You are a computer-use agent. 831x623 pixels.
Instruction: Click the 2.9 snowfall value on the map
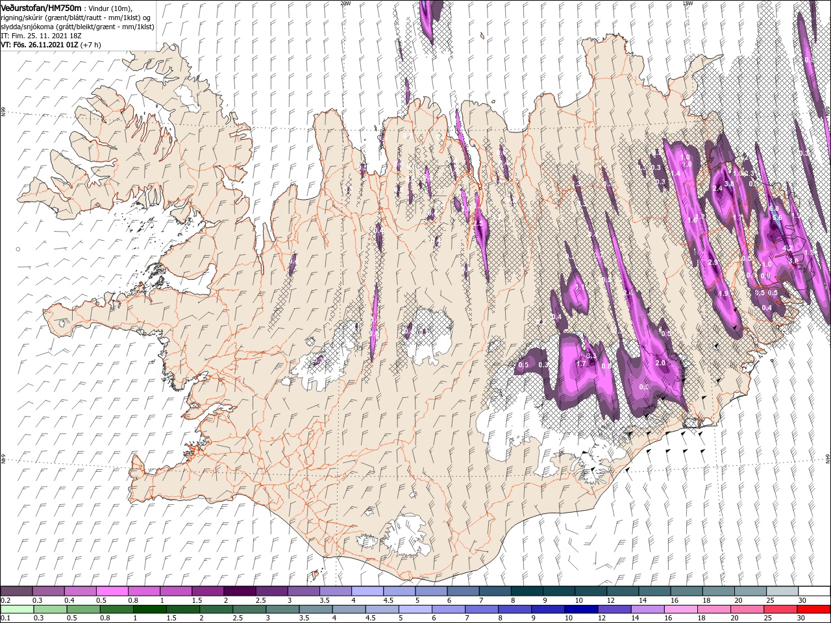click(712, 262)
